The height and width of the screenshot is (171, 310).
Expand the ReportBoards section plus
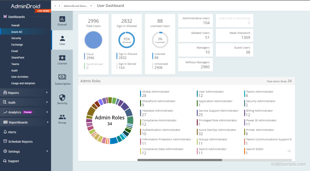coord(48,122)
